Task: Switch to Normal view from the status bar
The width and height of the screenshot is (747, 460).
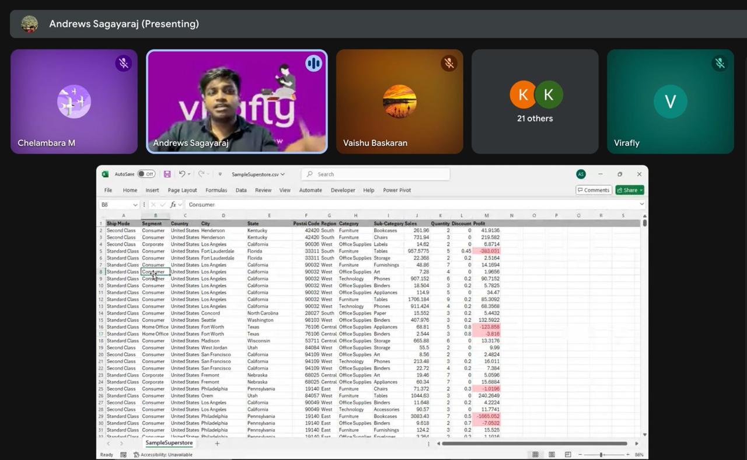Action: (x=535, y=454)
